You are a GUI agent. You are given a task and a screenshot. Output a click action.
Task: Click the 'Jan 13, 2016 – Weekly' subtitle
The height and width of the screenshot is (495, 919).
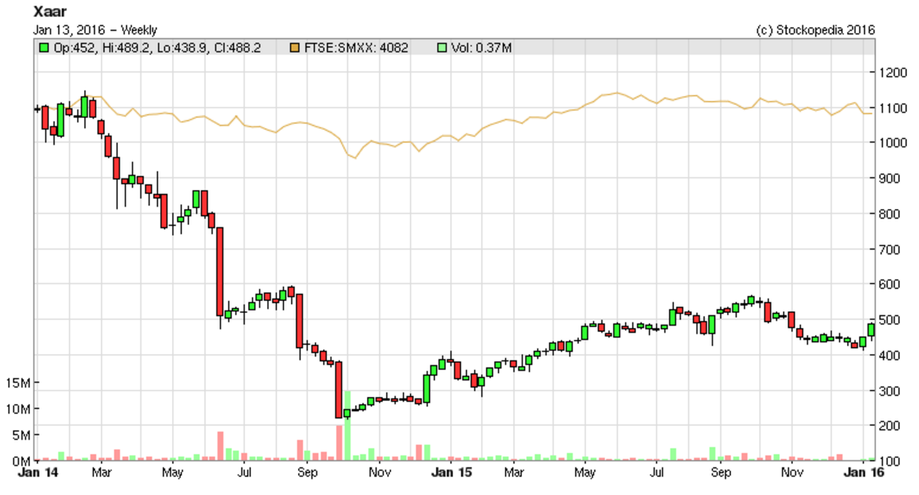95,30
